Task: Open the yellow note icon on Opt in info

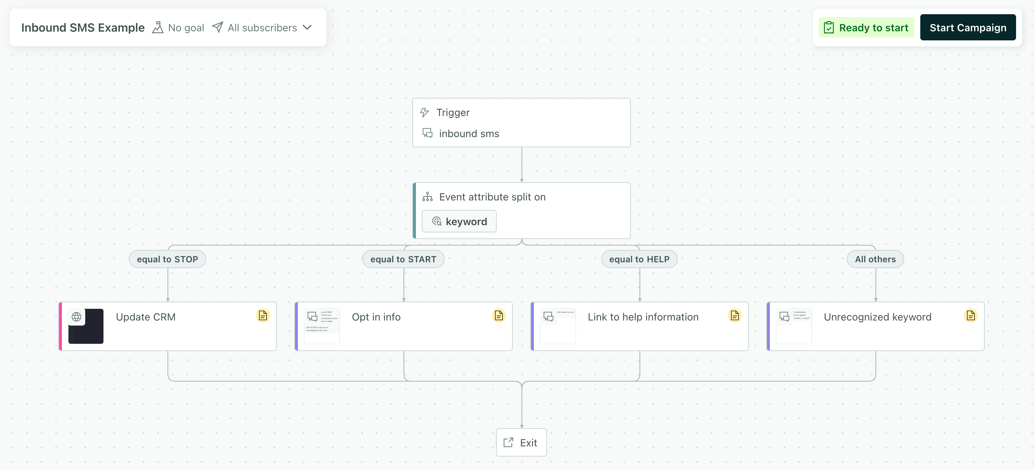Action: 499,315
